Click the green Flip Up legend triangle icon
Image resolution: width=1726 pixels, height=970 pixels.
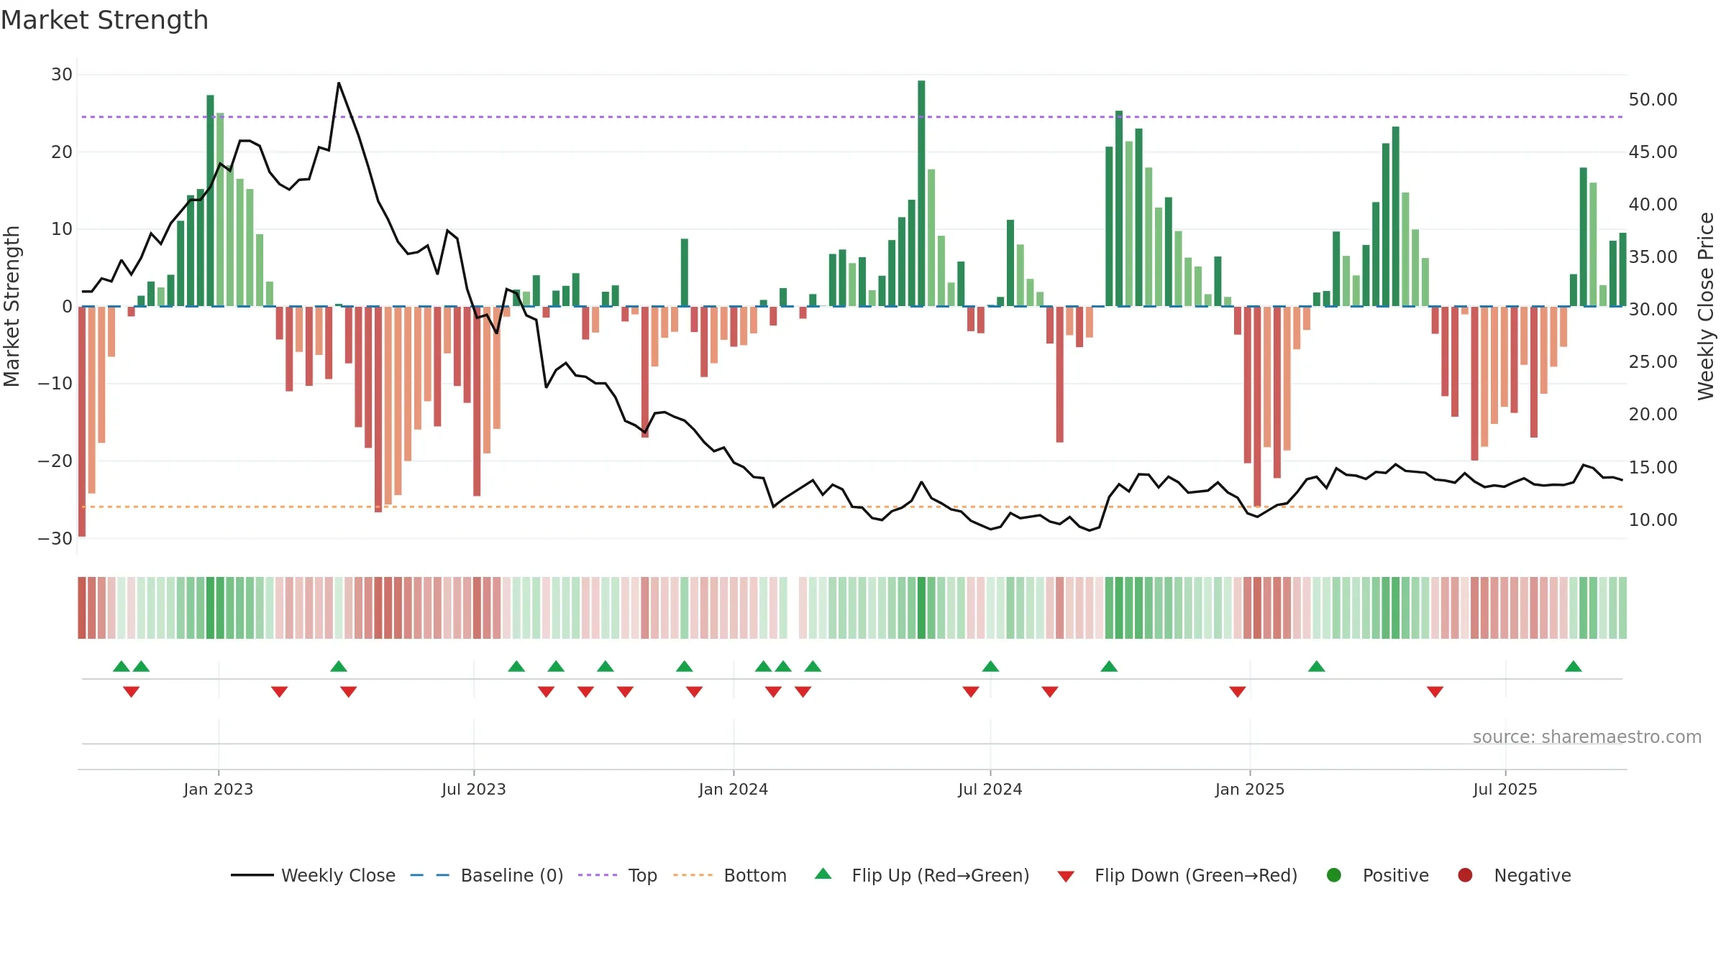point(823,874)
